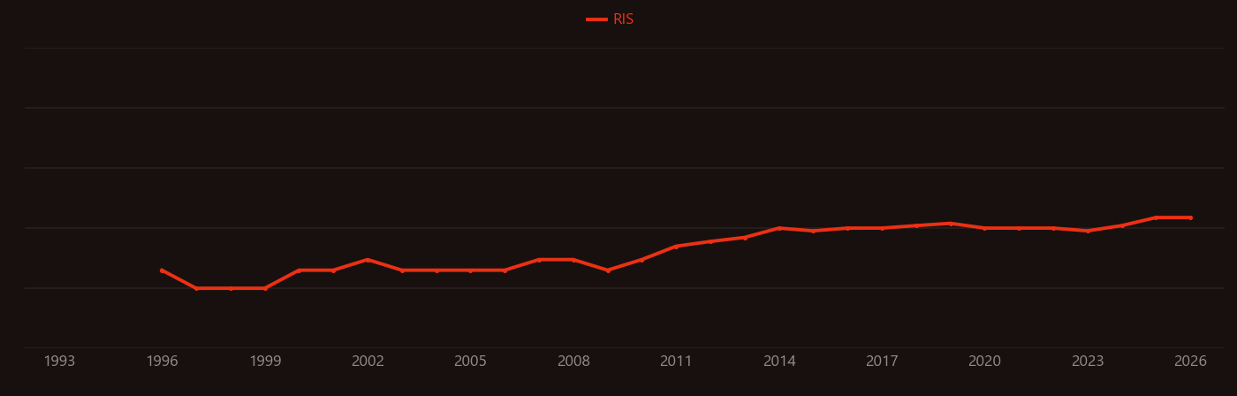Click the 2023 x-axis label

(1088, 362)
